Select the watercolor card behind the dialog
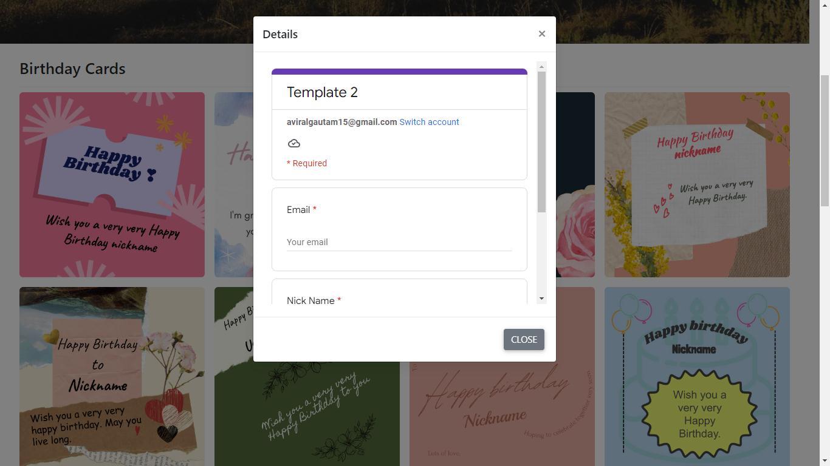This screenshot has height=466, width=830. [x=233, y=184]
